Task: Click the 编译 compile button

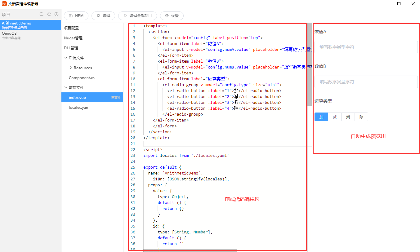Action: coord(103,16)
